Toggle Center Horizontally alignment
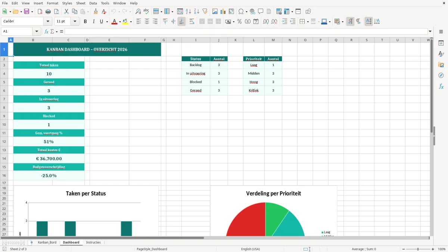The image size is (448, 252). coord(147,22)
